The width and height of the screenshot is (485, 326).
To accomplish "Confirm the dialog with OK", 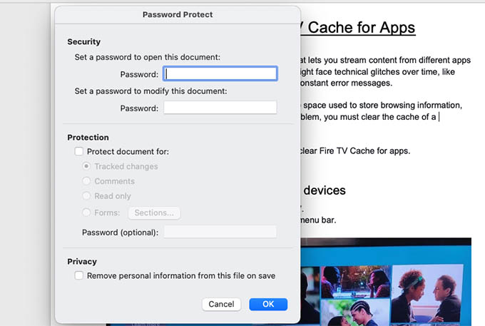I will (268, 305).
